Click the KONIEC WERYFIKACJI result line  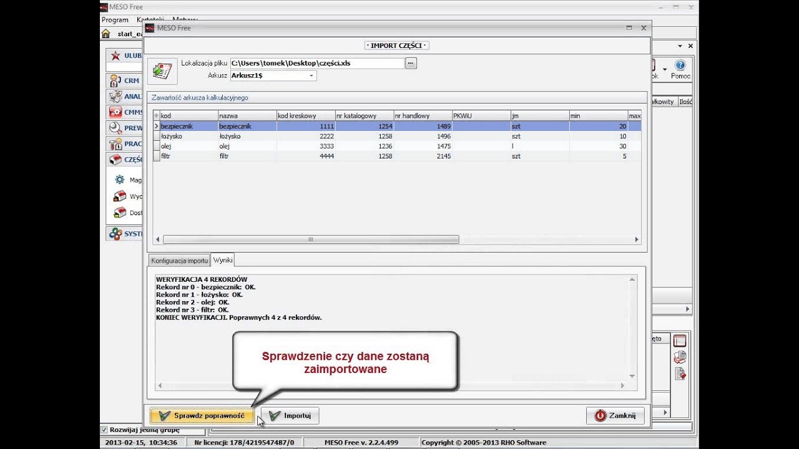(238, 317)
